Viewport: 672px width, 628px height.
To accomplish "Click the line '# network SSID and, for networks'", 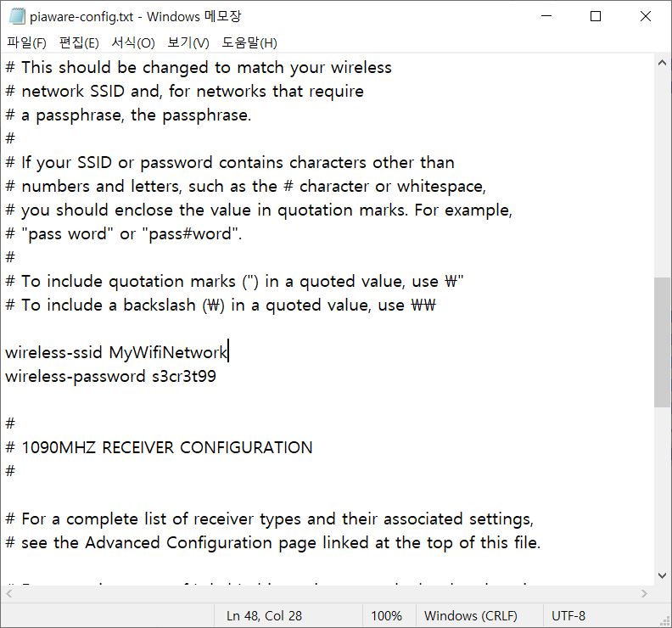I will (x=184, y=91).
